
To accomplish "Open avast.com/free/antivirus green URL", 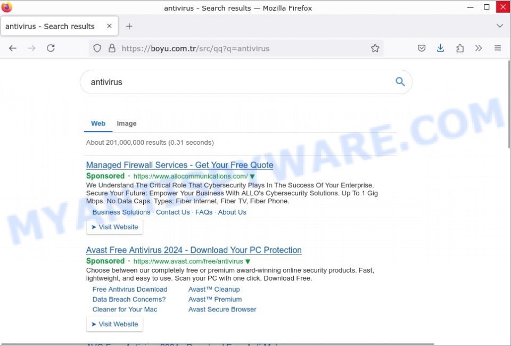I will [188, 261].
